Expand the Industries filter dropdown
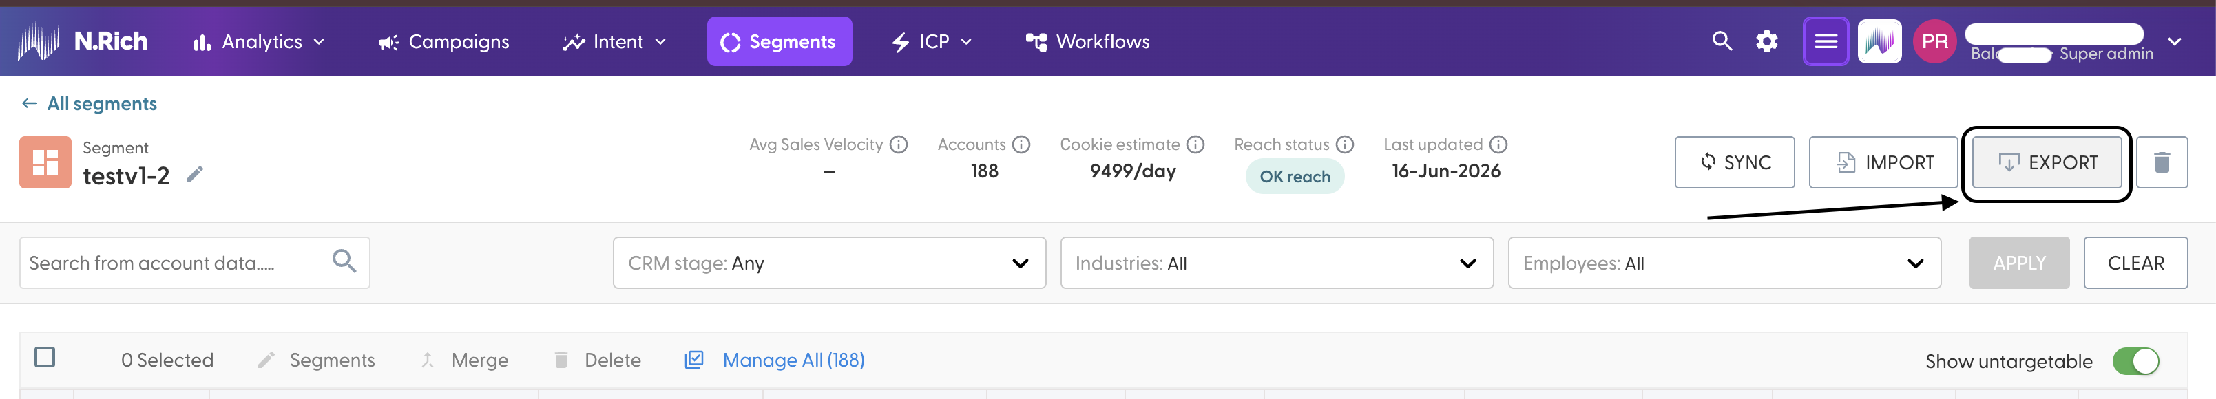This screenshot has width=2216, height=399. click(1277, 263)
